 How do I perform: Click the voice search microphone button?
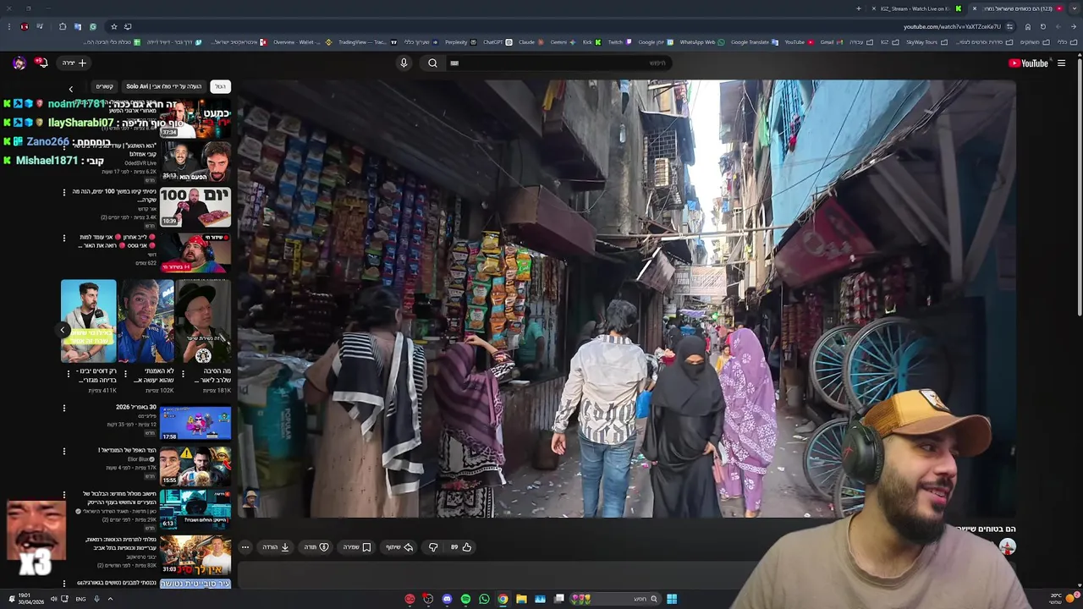pyautogui.click(x=404, y=63)
